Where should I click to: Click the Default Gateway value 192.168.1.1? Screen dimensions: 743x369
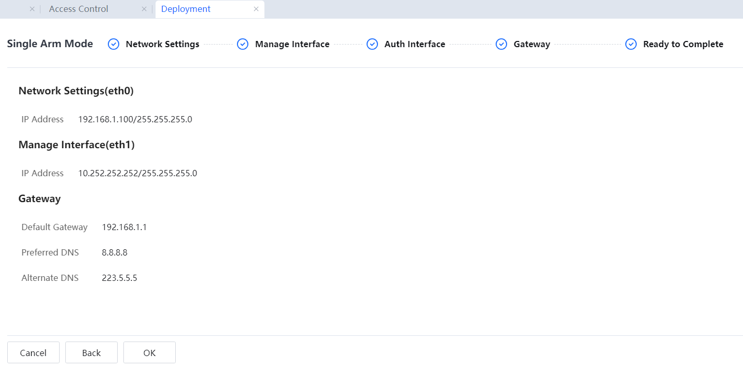(124, 227)
